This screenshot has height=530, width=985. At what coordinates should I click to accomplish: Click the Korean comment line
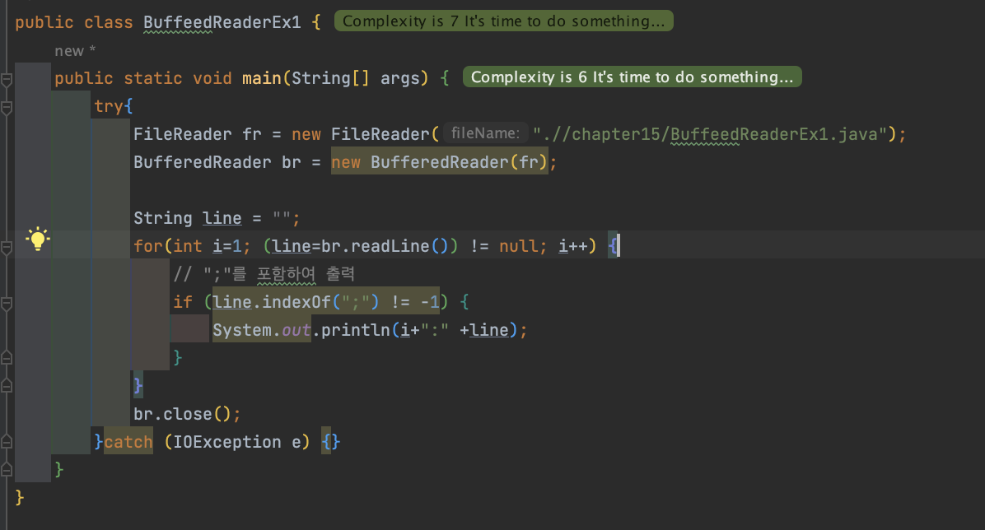tap(264, 274)
